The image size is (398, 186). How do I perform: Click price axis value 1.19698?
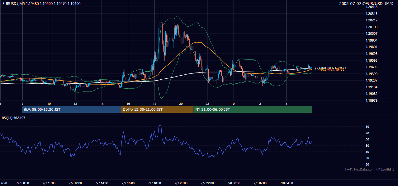372,54
